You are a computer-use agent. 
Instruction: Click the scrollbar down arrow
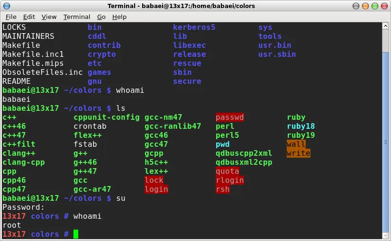(x=385, y=235)
